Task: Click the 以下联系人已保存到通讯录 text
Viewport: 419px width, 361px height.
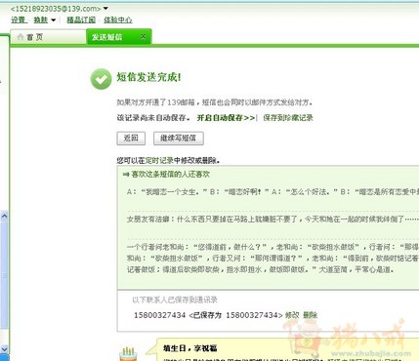Action: point(175,300)
